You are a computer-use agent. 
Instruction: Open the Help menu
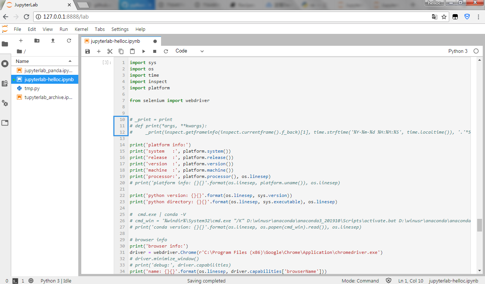point(140,29)
